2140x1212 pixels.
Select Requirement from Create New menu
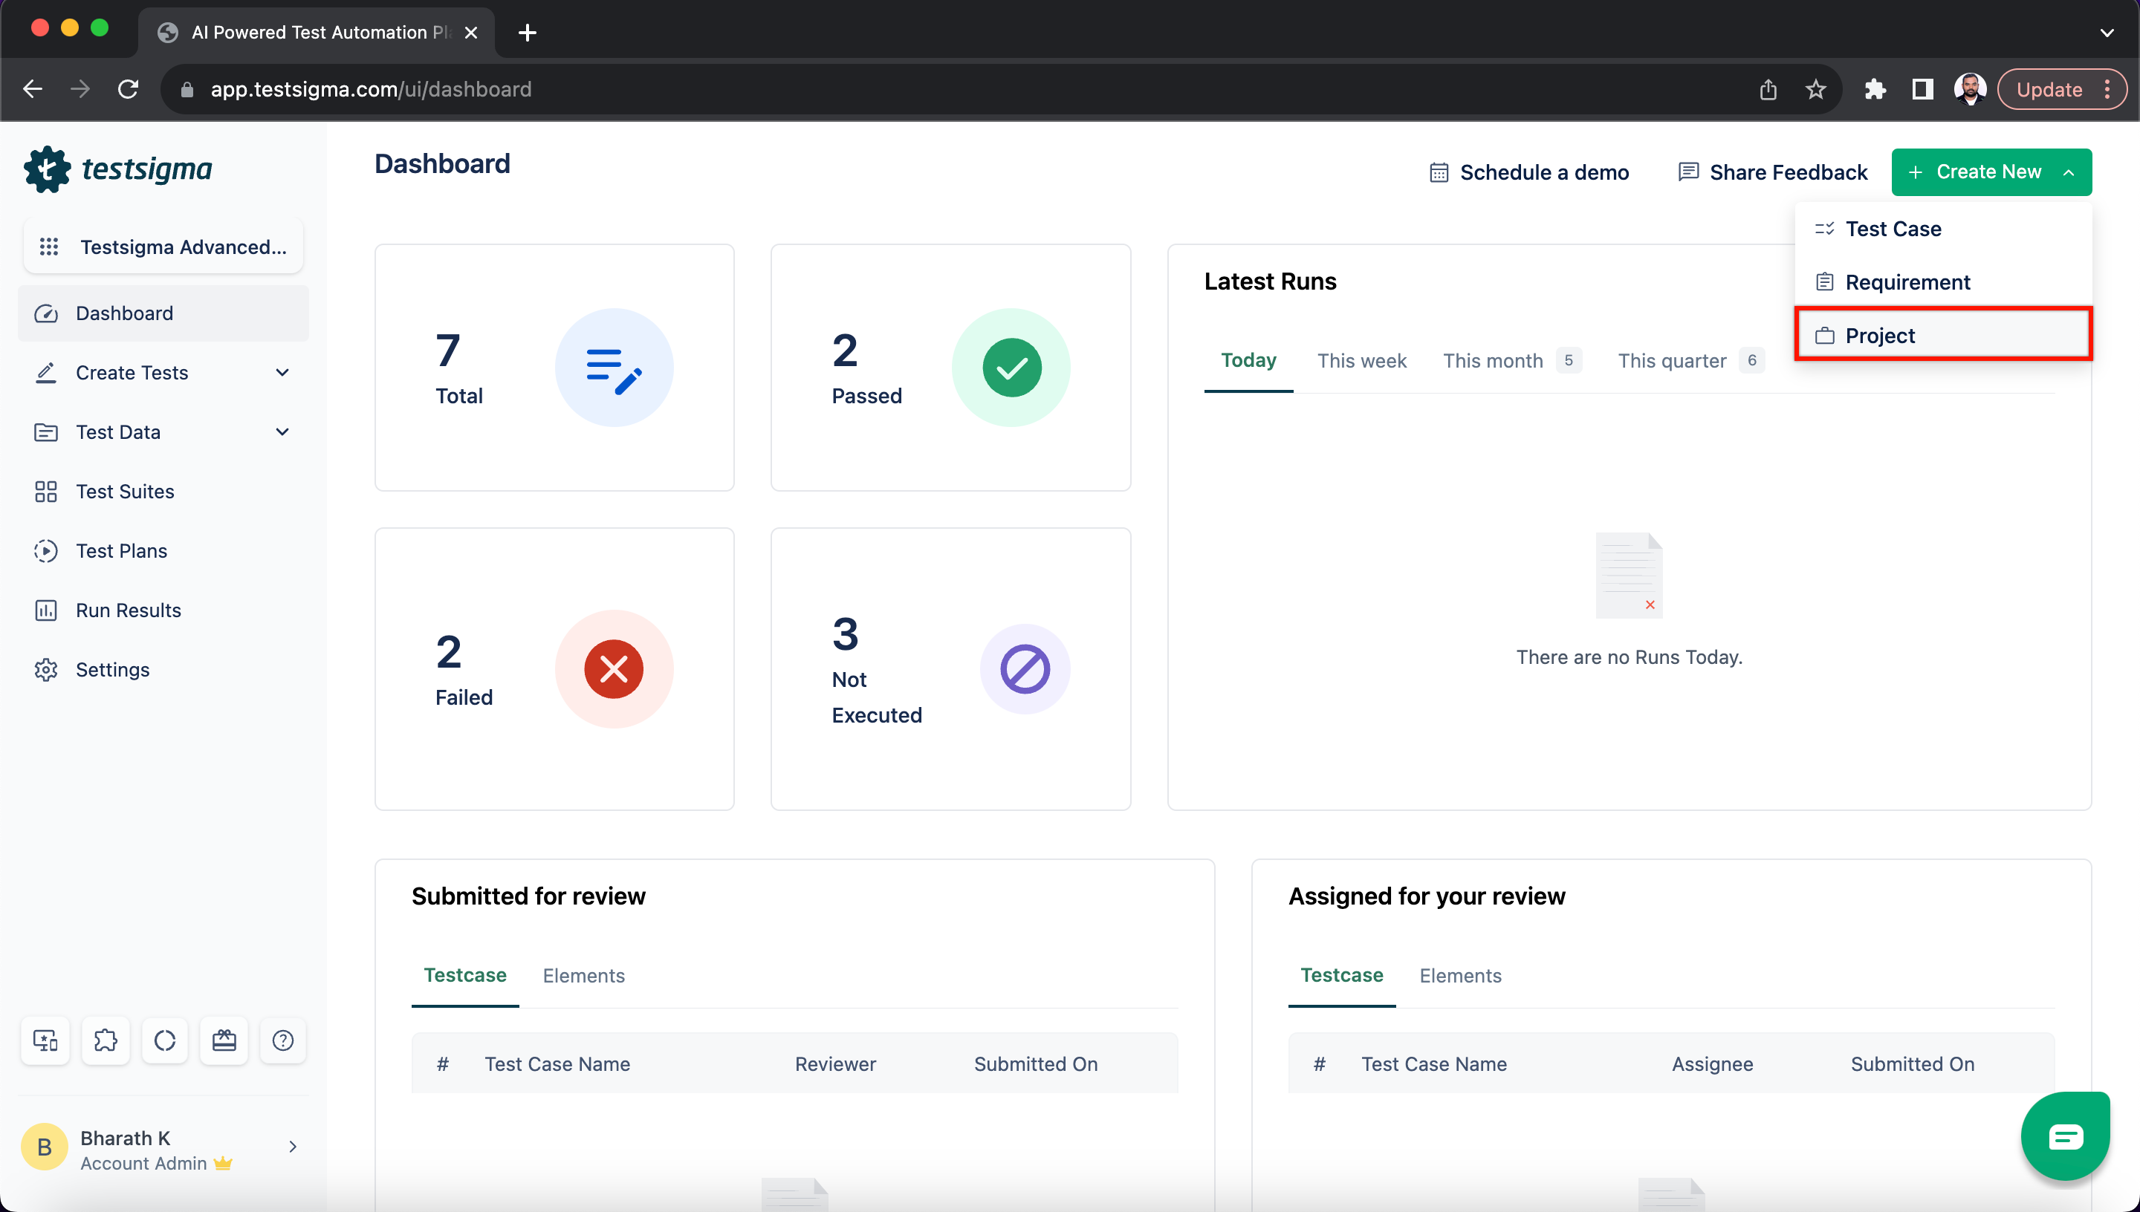[x=1942, y=281]
